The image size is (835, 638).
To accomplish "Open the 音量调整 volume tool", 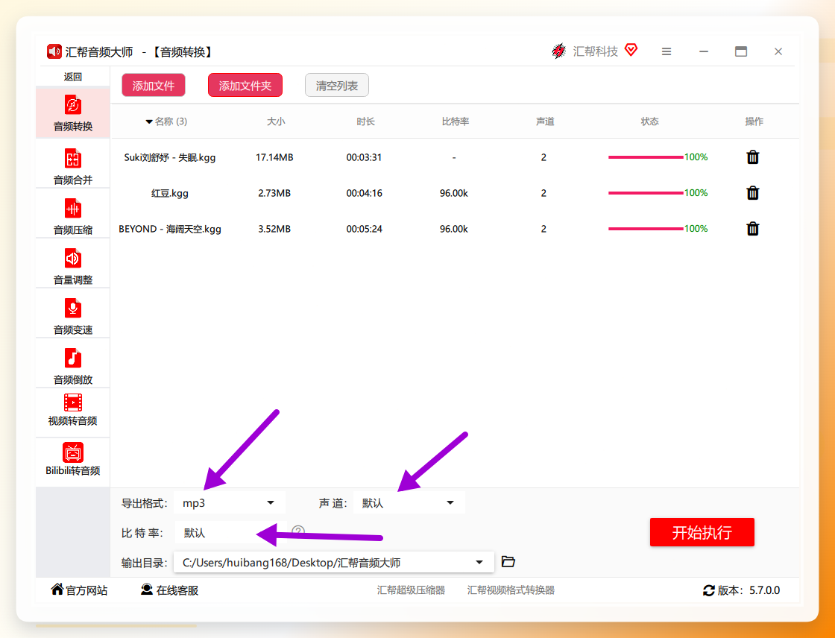I will (73, 266).
